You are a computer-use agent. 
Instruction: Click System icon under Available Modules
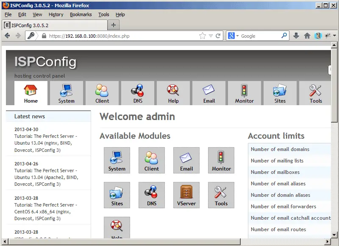117,160
